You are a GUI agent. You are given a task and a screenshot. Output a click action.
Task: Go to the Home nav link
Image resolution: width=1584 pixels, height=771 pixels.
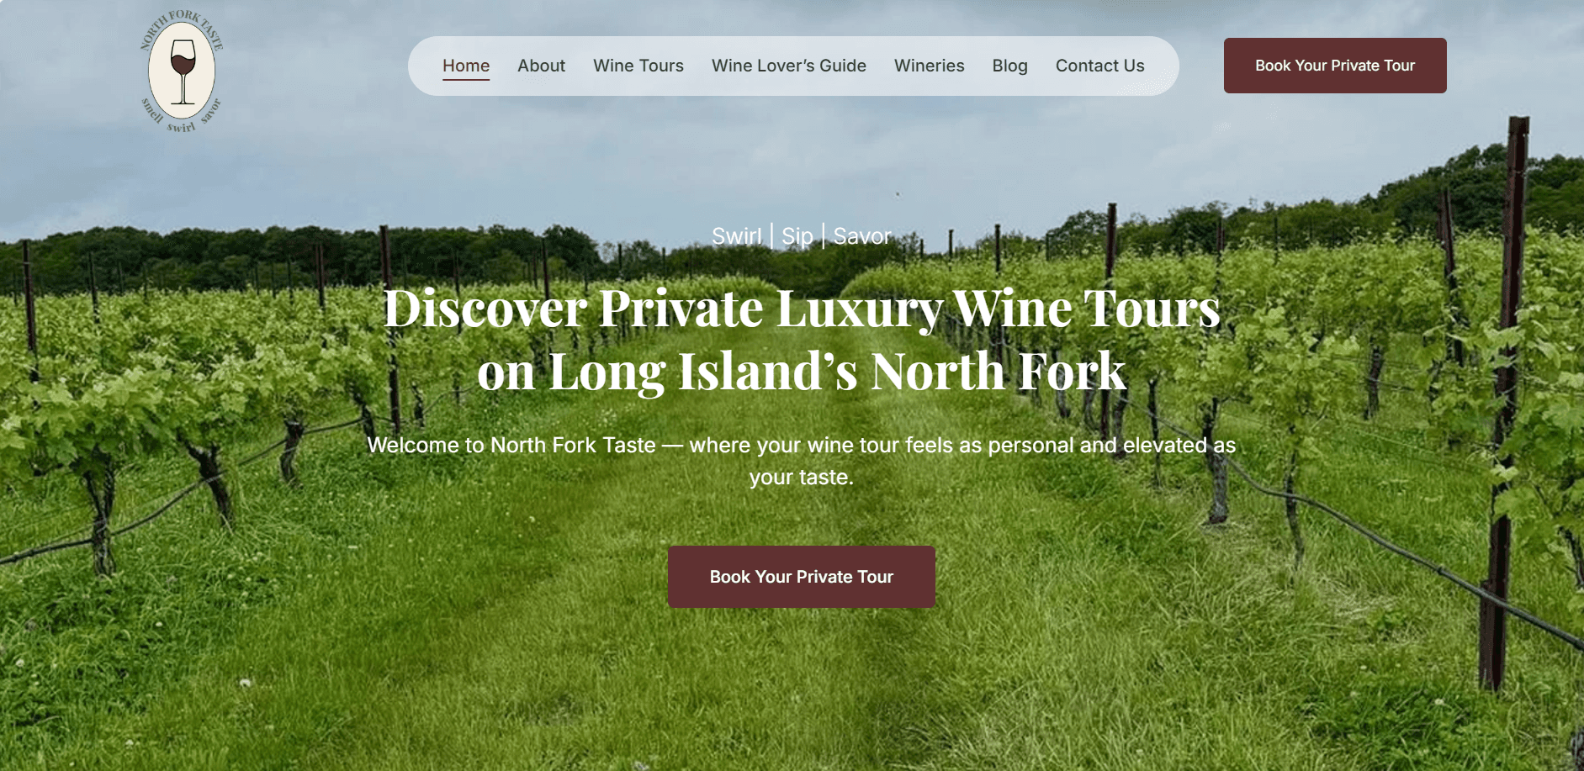coord(466,66)
